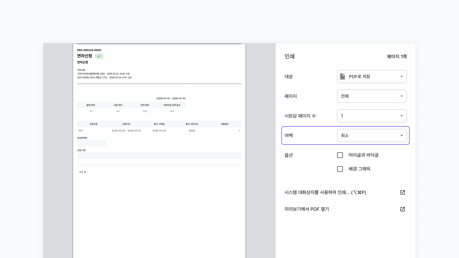Click the 비상연락망 empty field in preview
The height and width of the screenshot is (258, 459).
tap(92, 143)
